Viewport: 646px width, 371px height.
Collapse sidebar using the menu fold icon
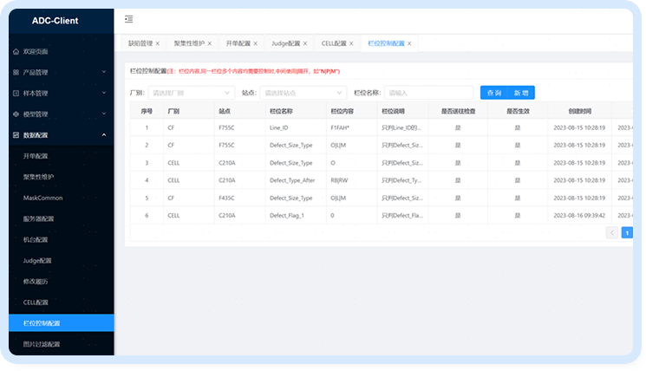pyautogui.click(x=129, y=19)
